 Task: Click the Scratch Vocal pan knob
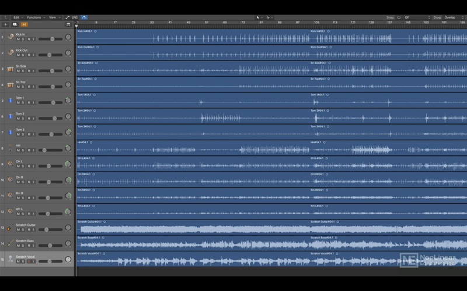click(68, 260)
